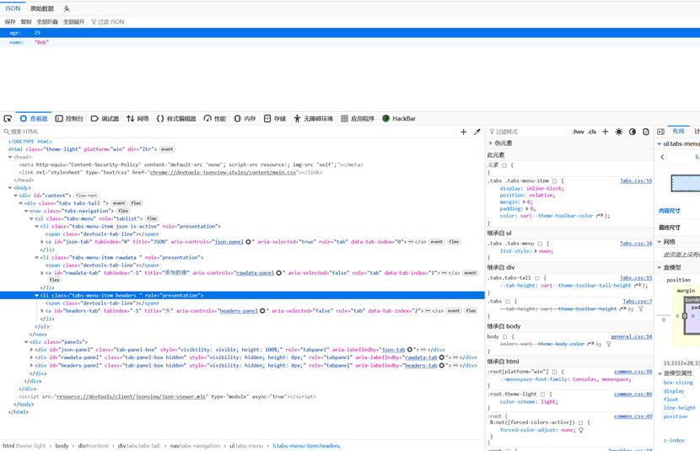Select the age row in JSON
Viewport: 700px width, 451px height.
pos(350,33)
